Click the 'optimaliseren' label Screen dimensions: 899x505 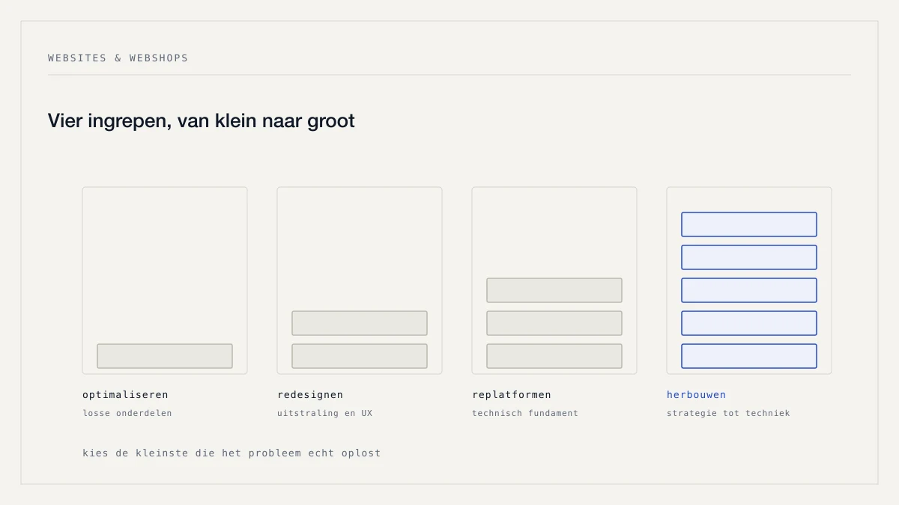click(x=125, y=394)
